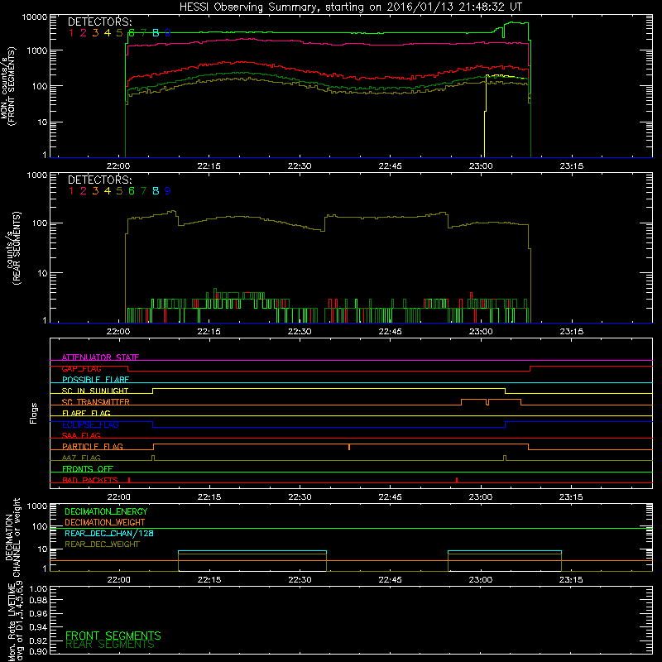Click the 10000 y-axis value on front plot
The image size is (662, 662).
coord(35,17)
